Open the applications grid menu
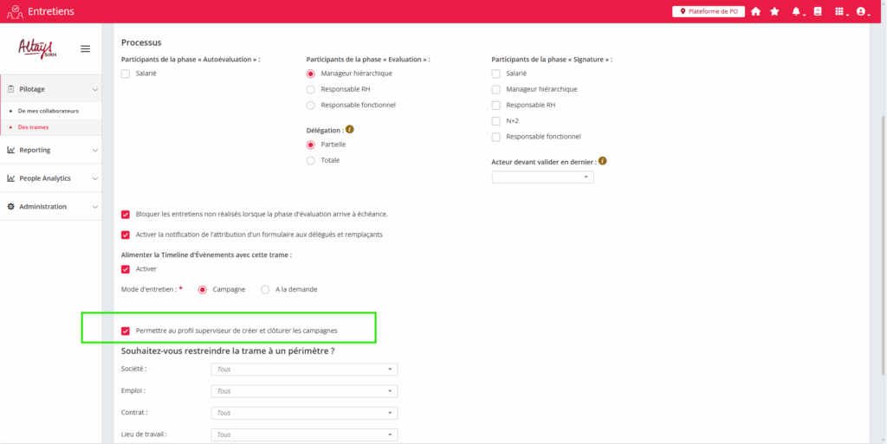Viewport: 887px width, 444px height. coord(839,11)
